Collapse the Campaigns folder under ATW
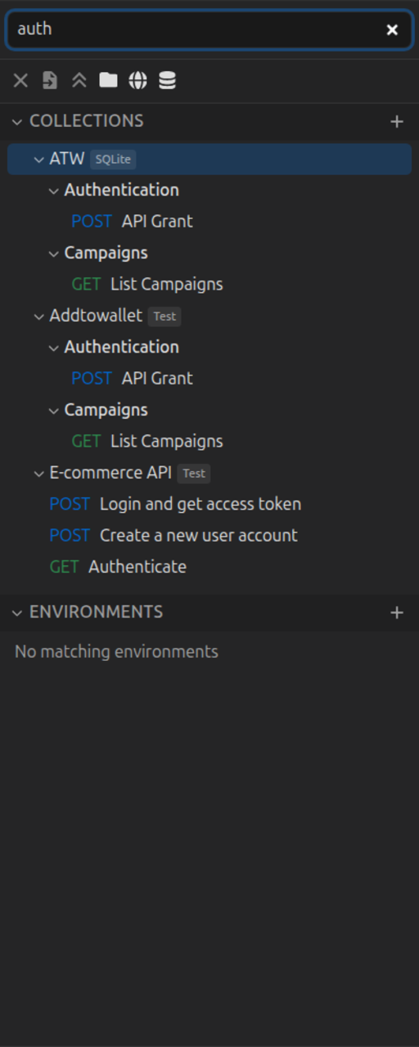Image resolution: width=419 pixels, height=1047 pixels. 54,253
